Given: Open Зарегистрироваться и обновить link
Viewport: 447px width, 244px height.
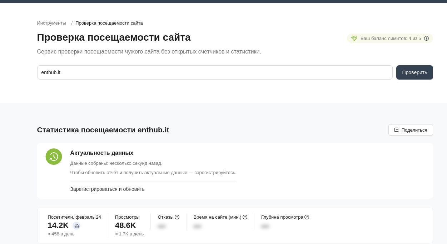Looking at the screenshot, I should point(108,189).
